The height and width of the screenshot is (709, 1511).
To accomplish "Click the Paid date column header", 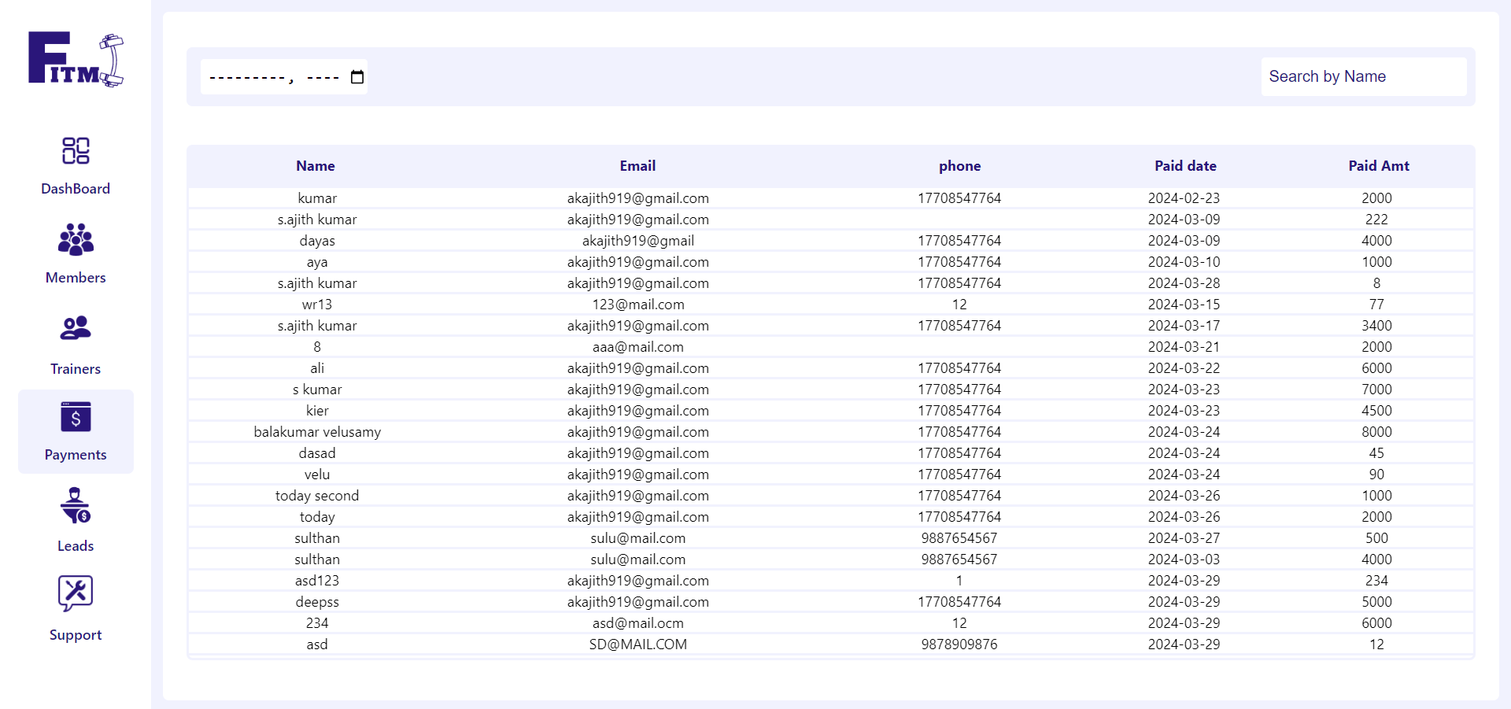I will 1185,166.
